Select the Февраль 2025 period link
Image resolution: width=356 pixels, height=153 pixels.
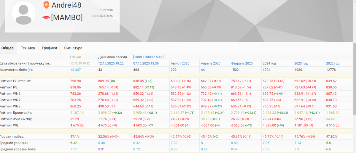[x=241, y=63]
